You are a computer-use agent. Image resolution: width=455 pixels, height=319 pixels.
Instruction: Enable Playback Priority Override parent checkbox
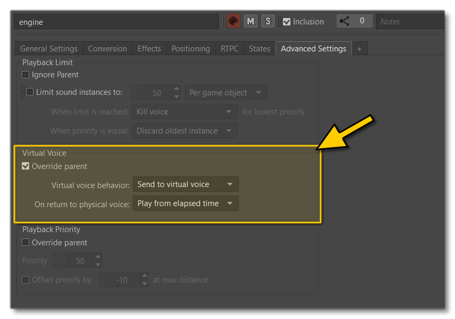[x=25, y=243]
